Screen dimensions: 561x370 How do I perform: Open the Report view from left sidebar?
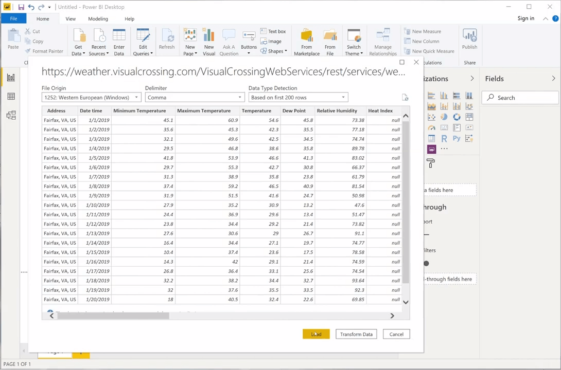[x=11, y=78]
